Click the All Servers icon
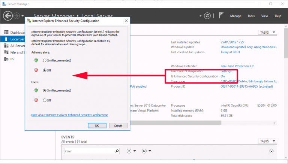The width and height of the screenshot is (288, 164). point(6,46)
